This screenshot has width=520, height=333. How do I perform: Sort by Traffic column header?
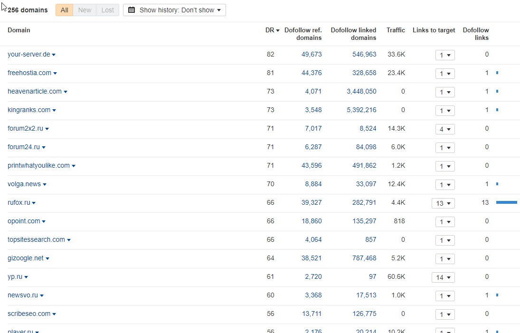coord(396,30)
